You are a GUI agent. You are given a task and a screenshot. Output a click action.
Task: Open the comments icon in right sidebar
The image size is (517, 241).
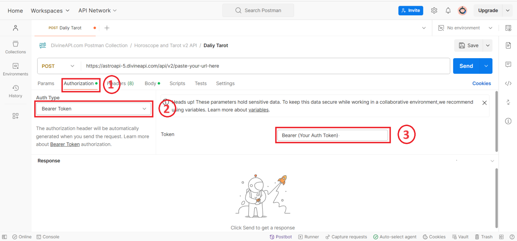coord(508,64)
